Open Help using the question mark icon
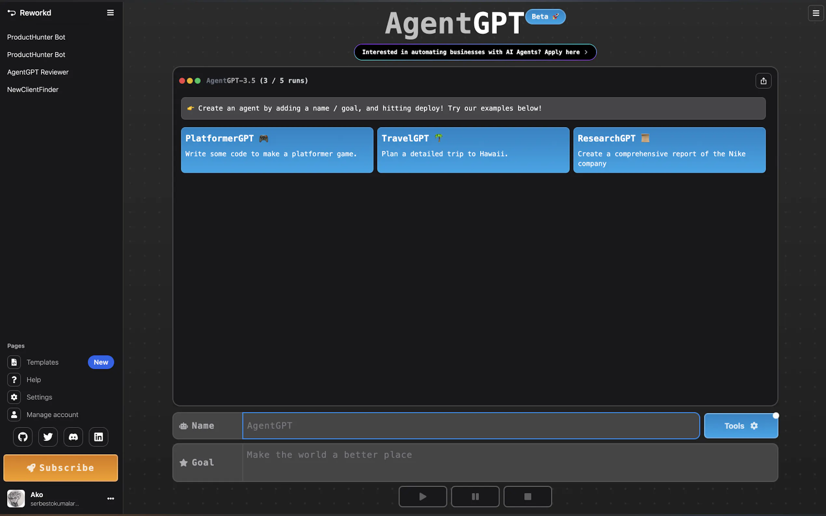 pyautogui.click(x=34, y=380)
